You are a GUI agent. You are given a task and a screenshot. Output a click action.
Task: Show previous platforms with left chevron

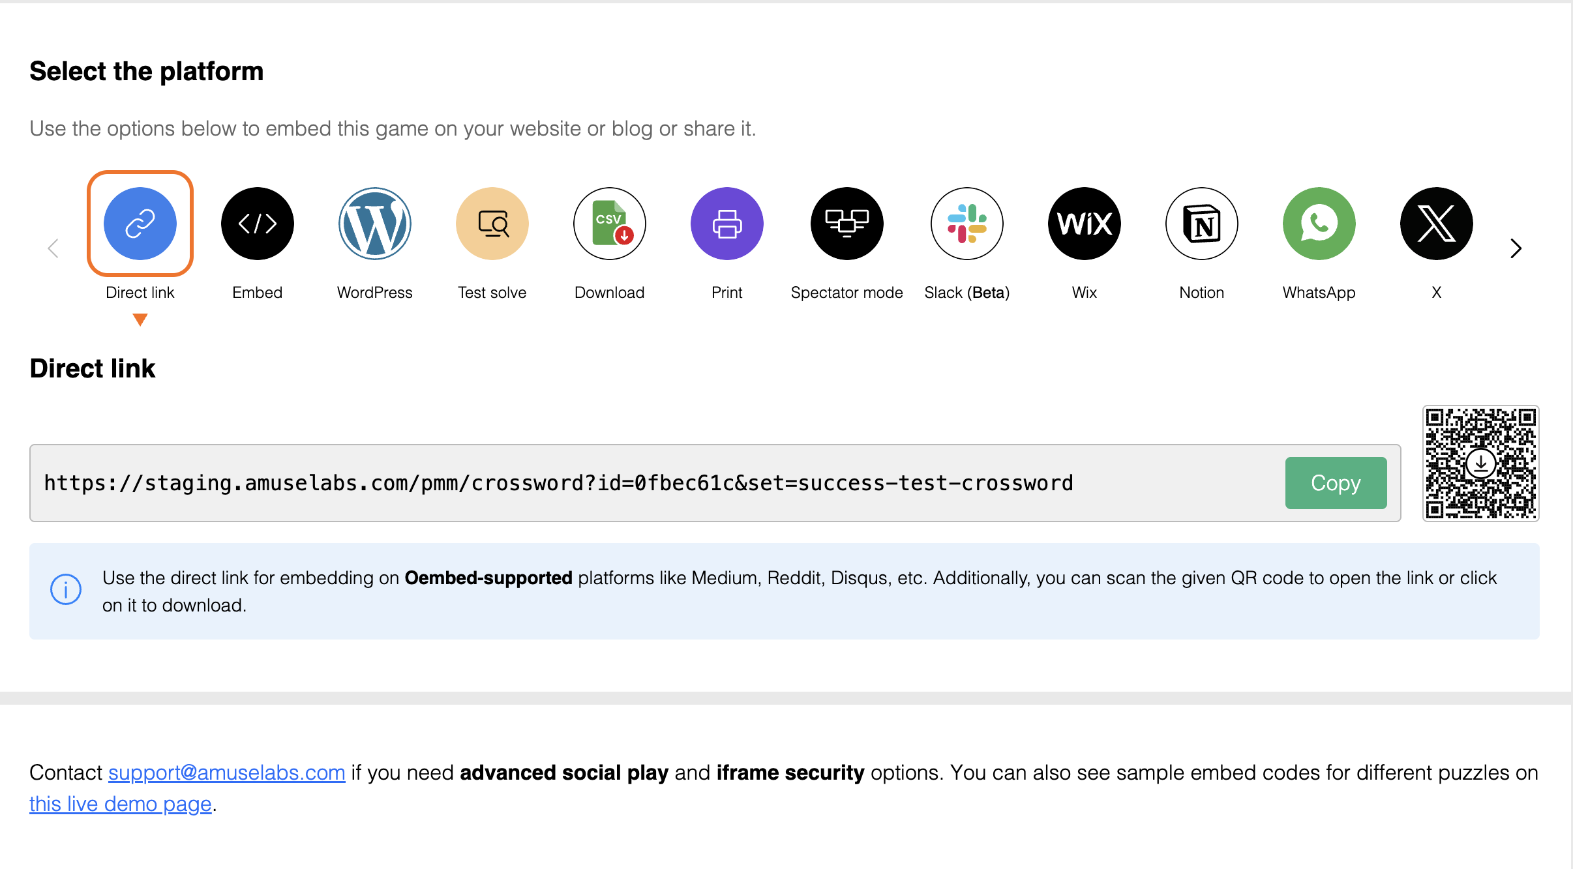(x=53, y=248)
